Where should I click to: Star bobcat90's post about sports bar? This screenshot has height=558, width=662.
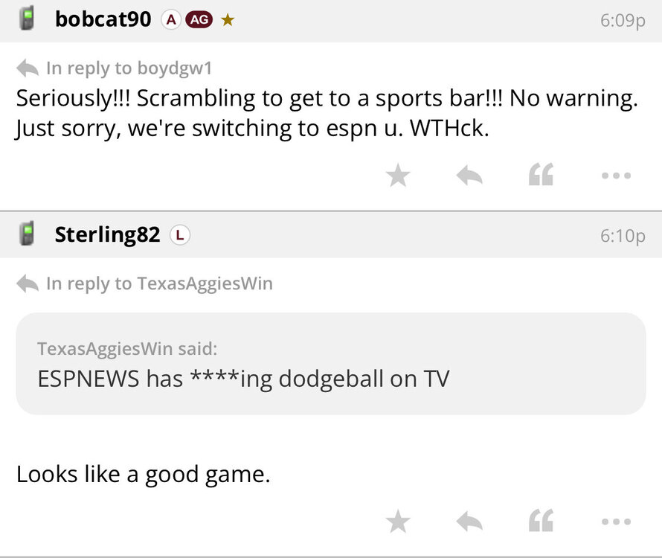pos(399,176)
